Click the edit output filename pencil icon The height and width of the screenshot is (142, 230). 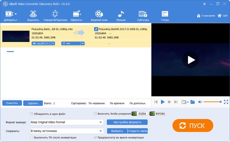pyautogui.click(x=96, y=29)
